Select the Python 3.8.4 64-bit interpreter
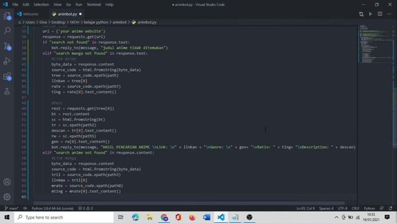The width and height of the screenshot is (397, 223). pyautogui.click(x=52, y=208)
